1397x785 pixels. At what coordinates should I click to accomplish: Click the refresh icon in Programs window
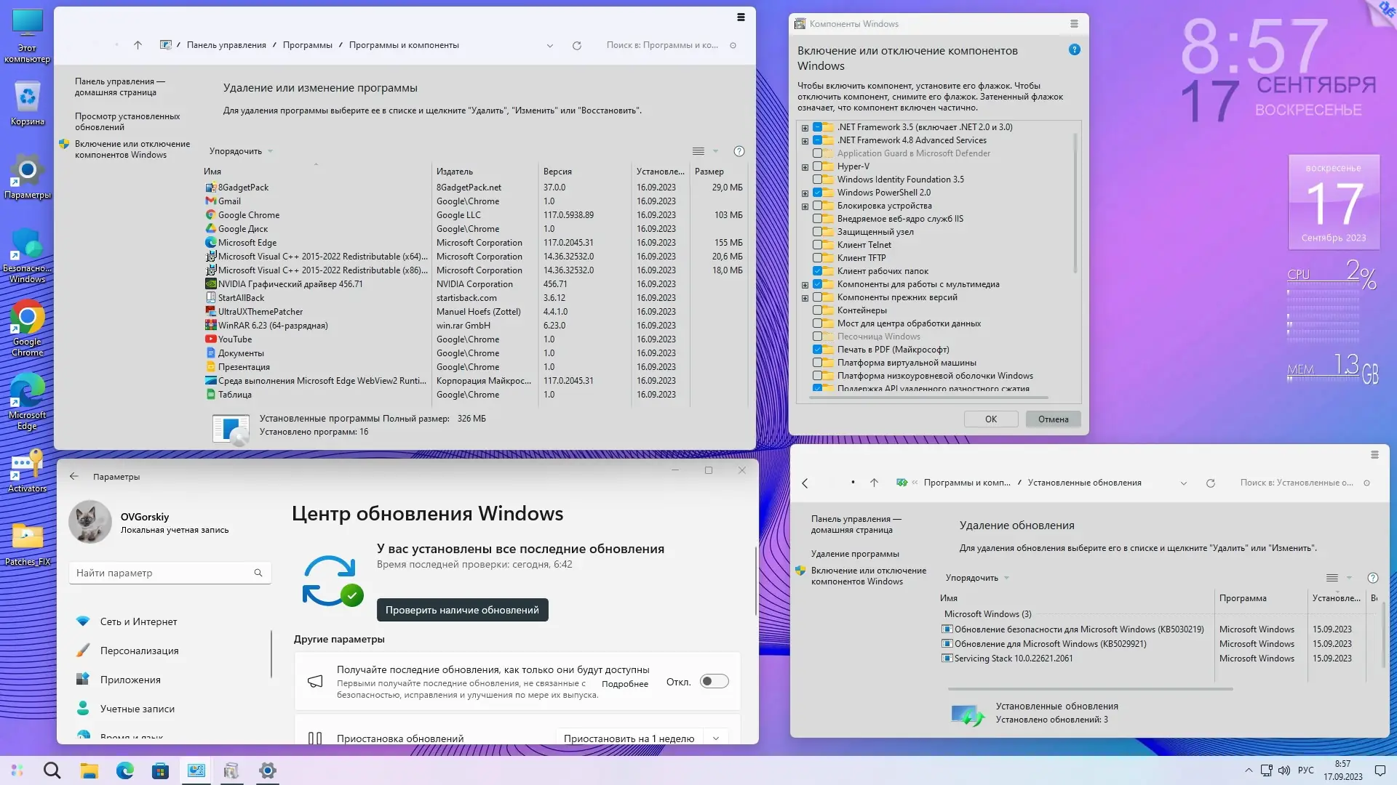click(x=577, y=45)
